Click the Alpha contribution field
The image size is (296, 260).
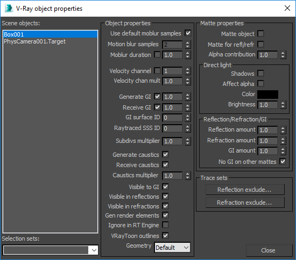(x=267, y=55)
